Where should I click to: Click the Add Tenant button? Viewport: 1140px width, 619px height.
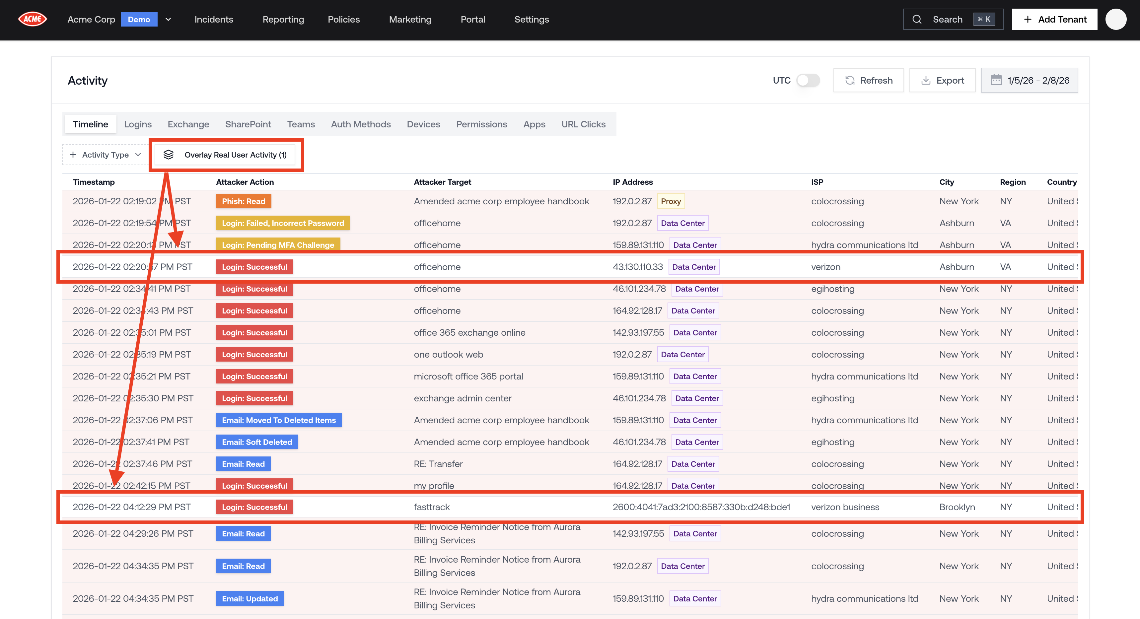pyautogui.click(x=1054, y=20)
